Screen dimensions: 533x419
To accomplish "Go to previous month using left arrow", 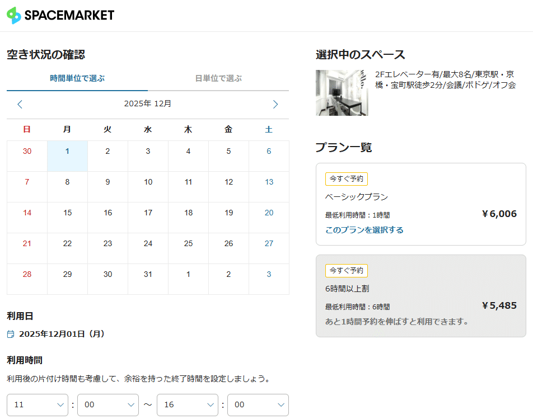I will pos(20,104).
